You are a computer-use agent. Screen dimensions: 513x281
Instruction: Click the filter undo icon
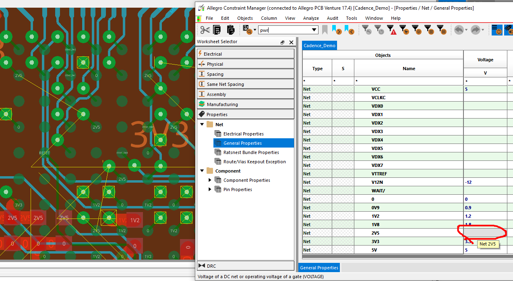[367, 30]
